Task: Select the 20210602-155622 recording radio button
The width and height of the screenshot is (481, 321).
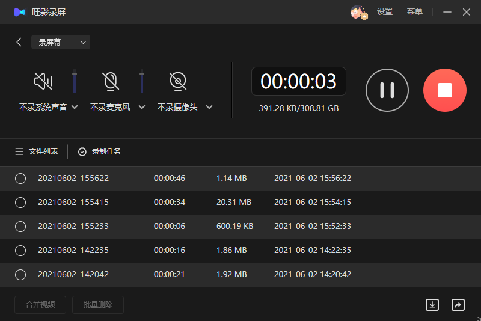Action: pyautogui.click(x=20, y=179)
